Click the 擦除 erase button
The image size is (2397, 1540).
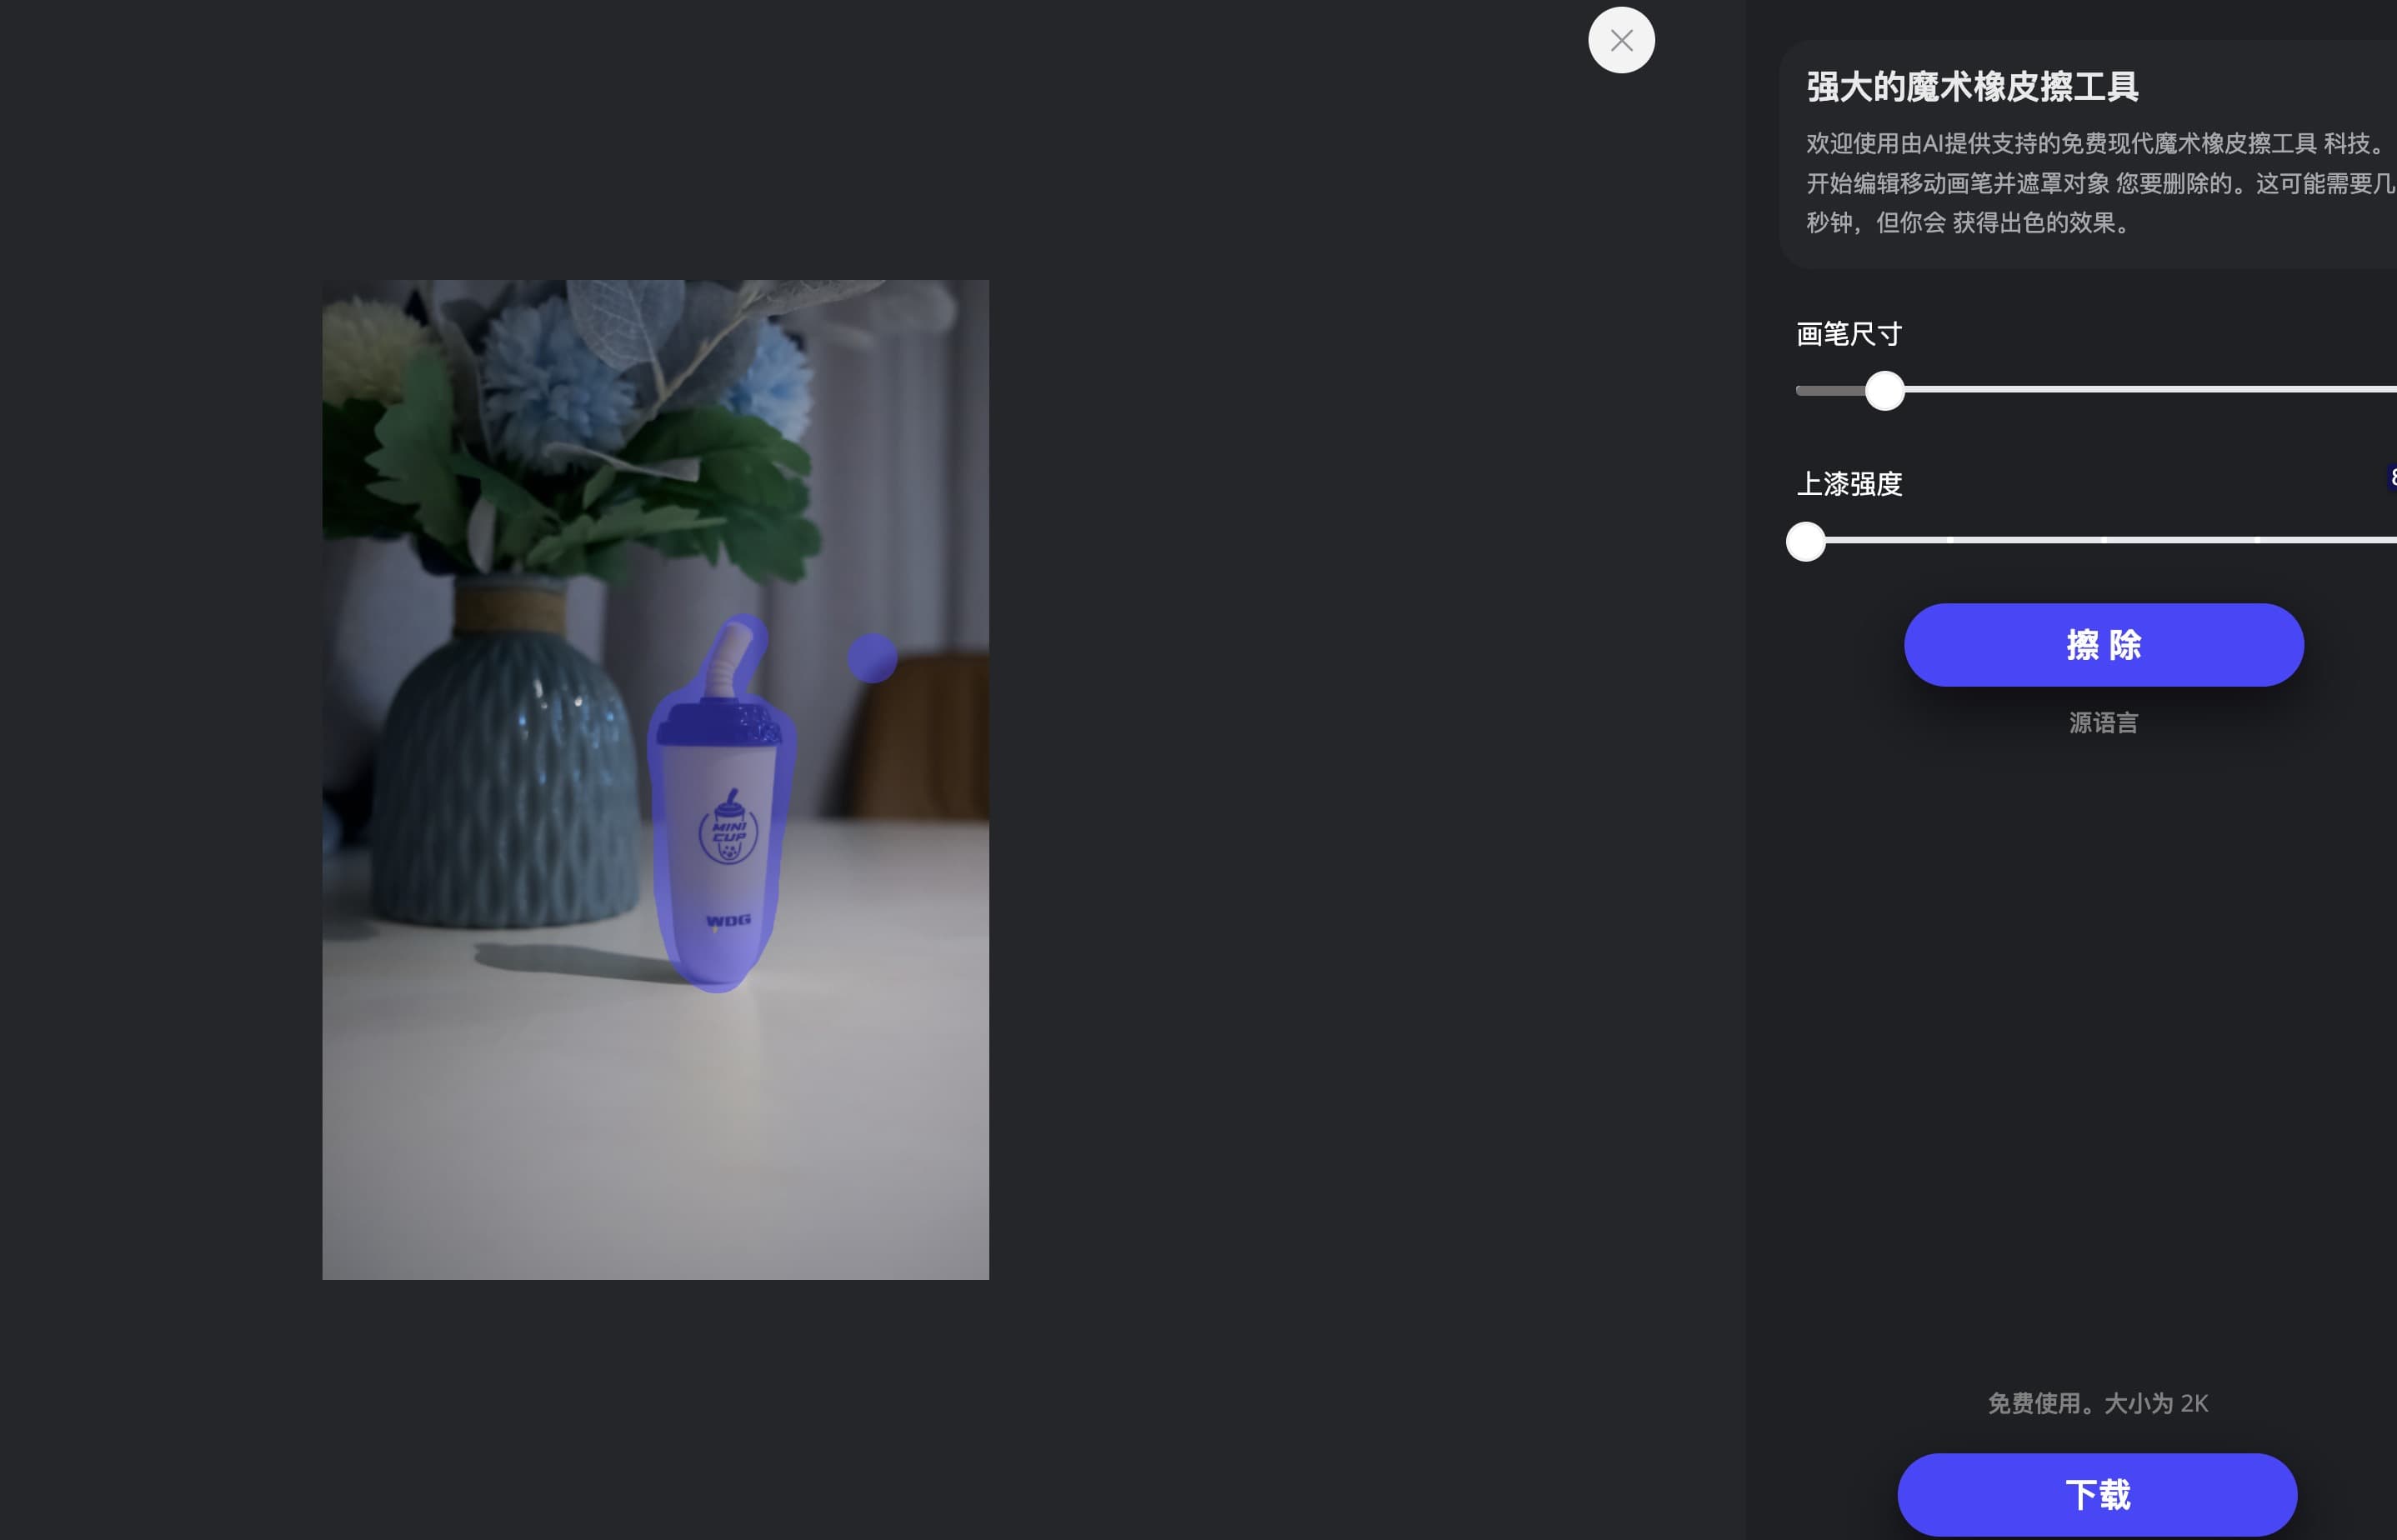2103,645
